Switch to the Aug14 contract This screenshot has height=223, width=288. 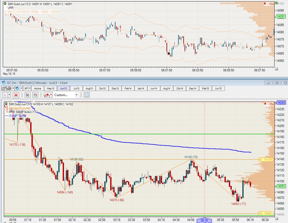[x=167, y=88]
